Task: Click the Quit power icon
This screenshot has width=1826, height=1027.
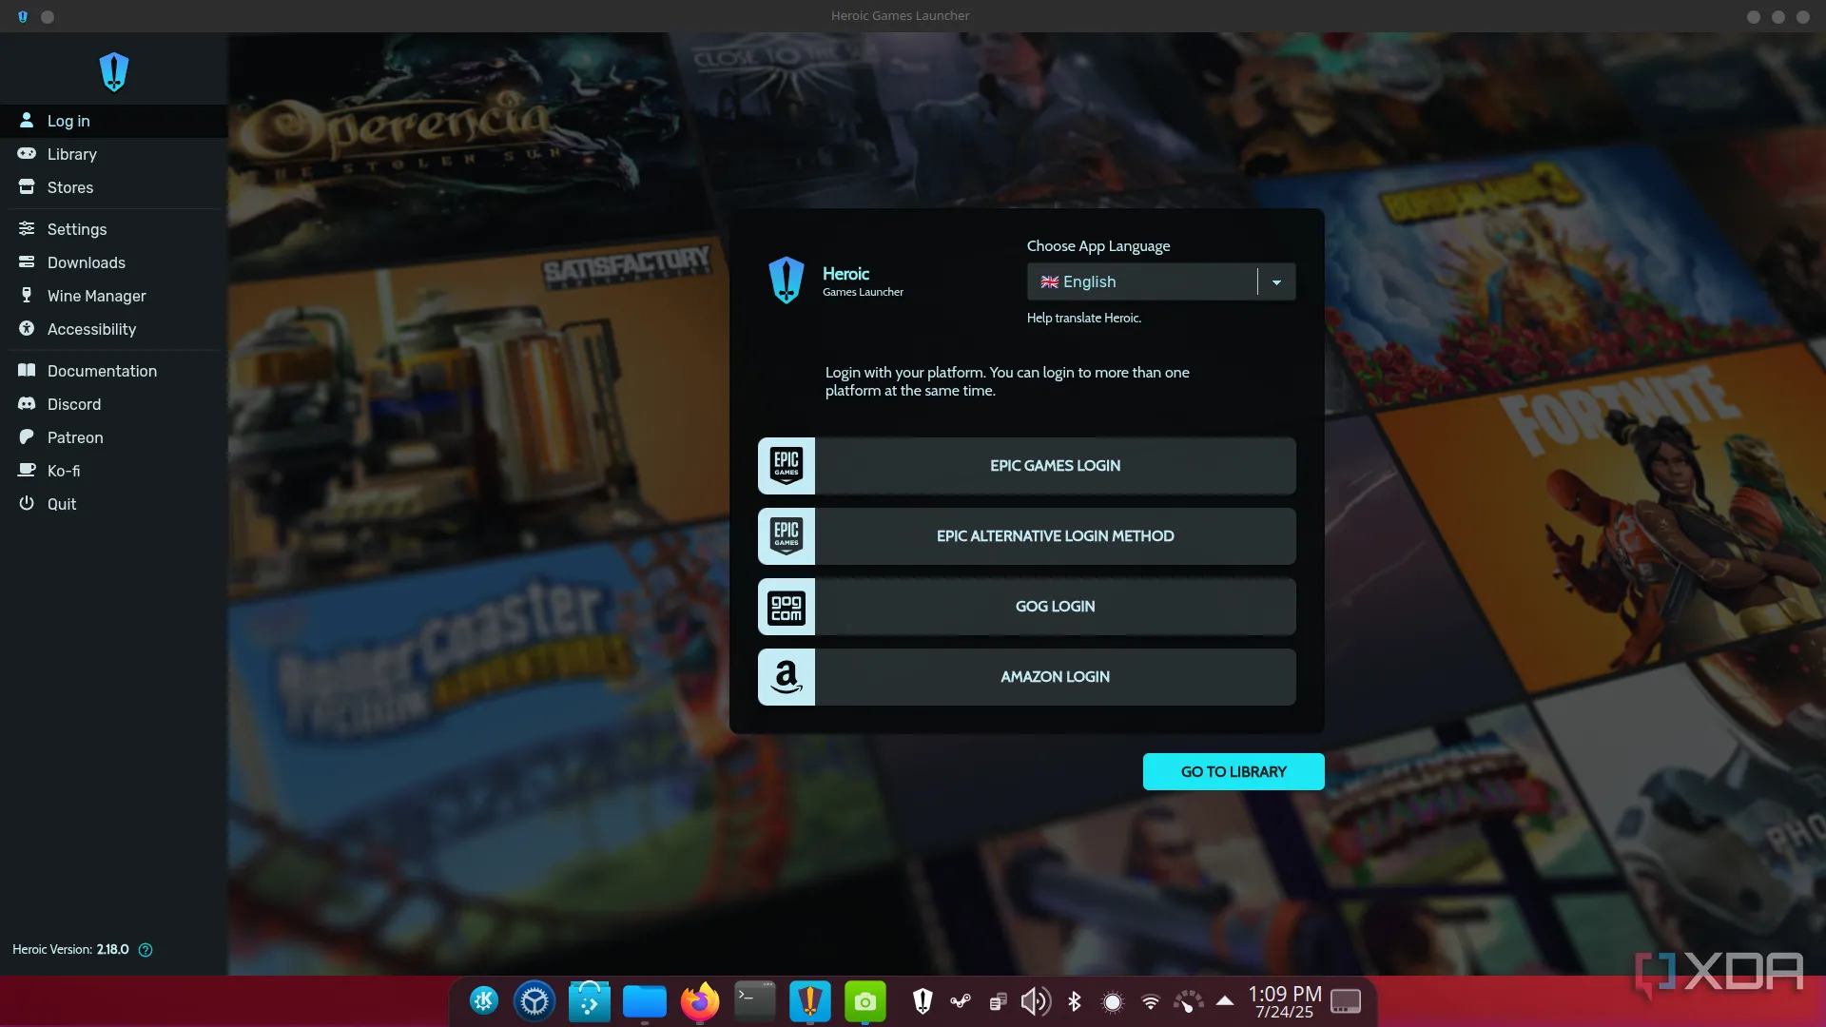Action: [27, 503]
